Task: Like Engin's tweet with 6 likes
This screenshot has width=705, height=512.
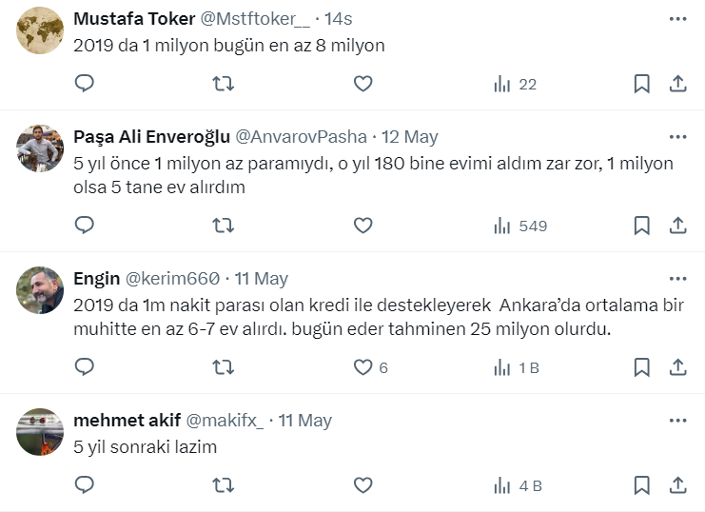Action: click(x=362, y=367)
